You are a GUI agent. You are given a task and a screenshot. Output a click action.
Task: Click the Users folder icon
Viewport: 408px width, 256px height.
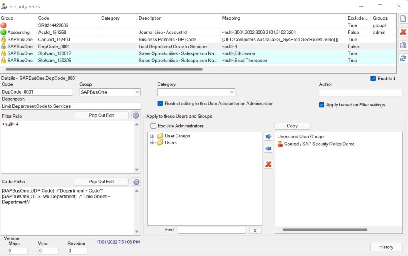160,142
